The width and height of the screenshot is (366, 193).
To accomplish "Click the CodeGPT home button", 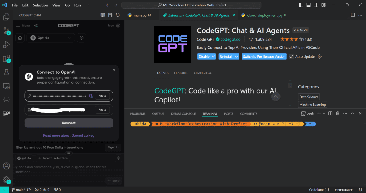I will tap(20, 38).
